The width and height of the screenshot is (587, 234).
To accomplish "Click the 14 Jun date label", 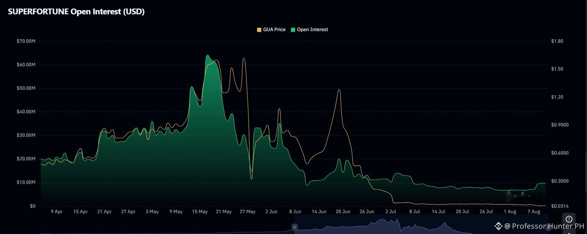I will (x=319, y=211).
